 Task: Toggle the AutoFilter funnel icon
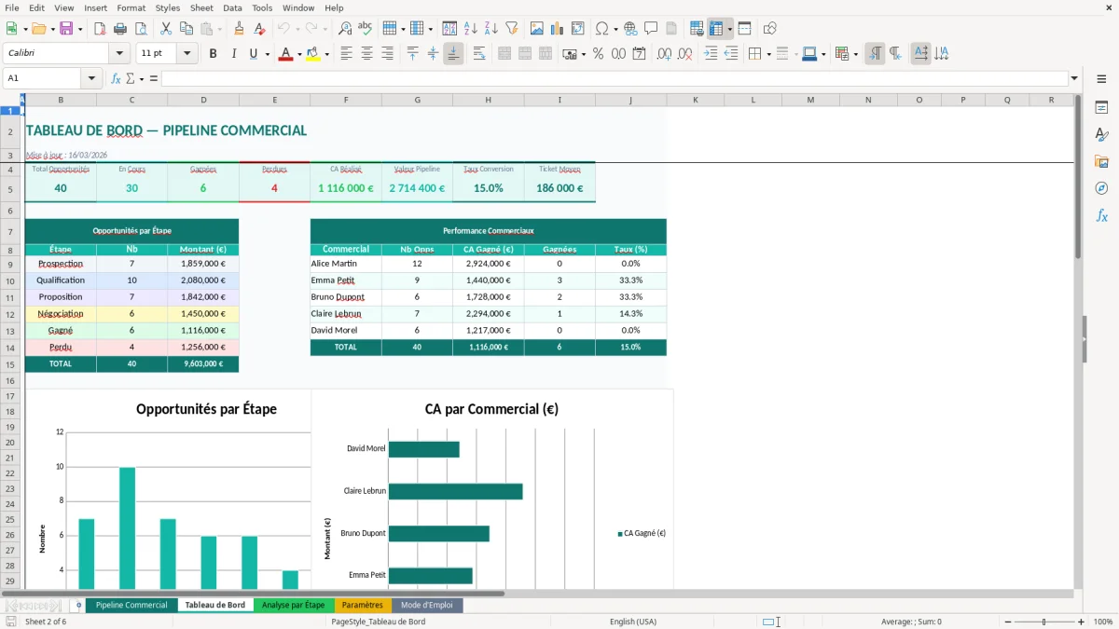[511, 29]
